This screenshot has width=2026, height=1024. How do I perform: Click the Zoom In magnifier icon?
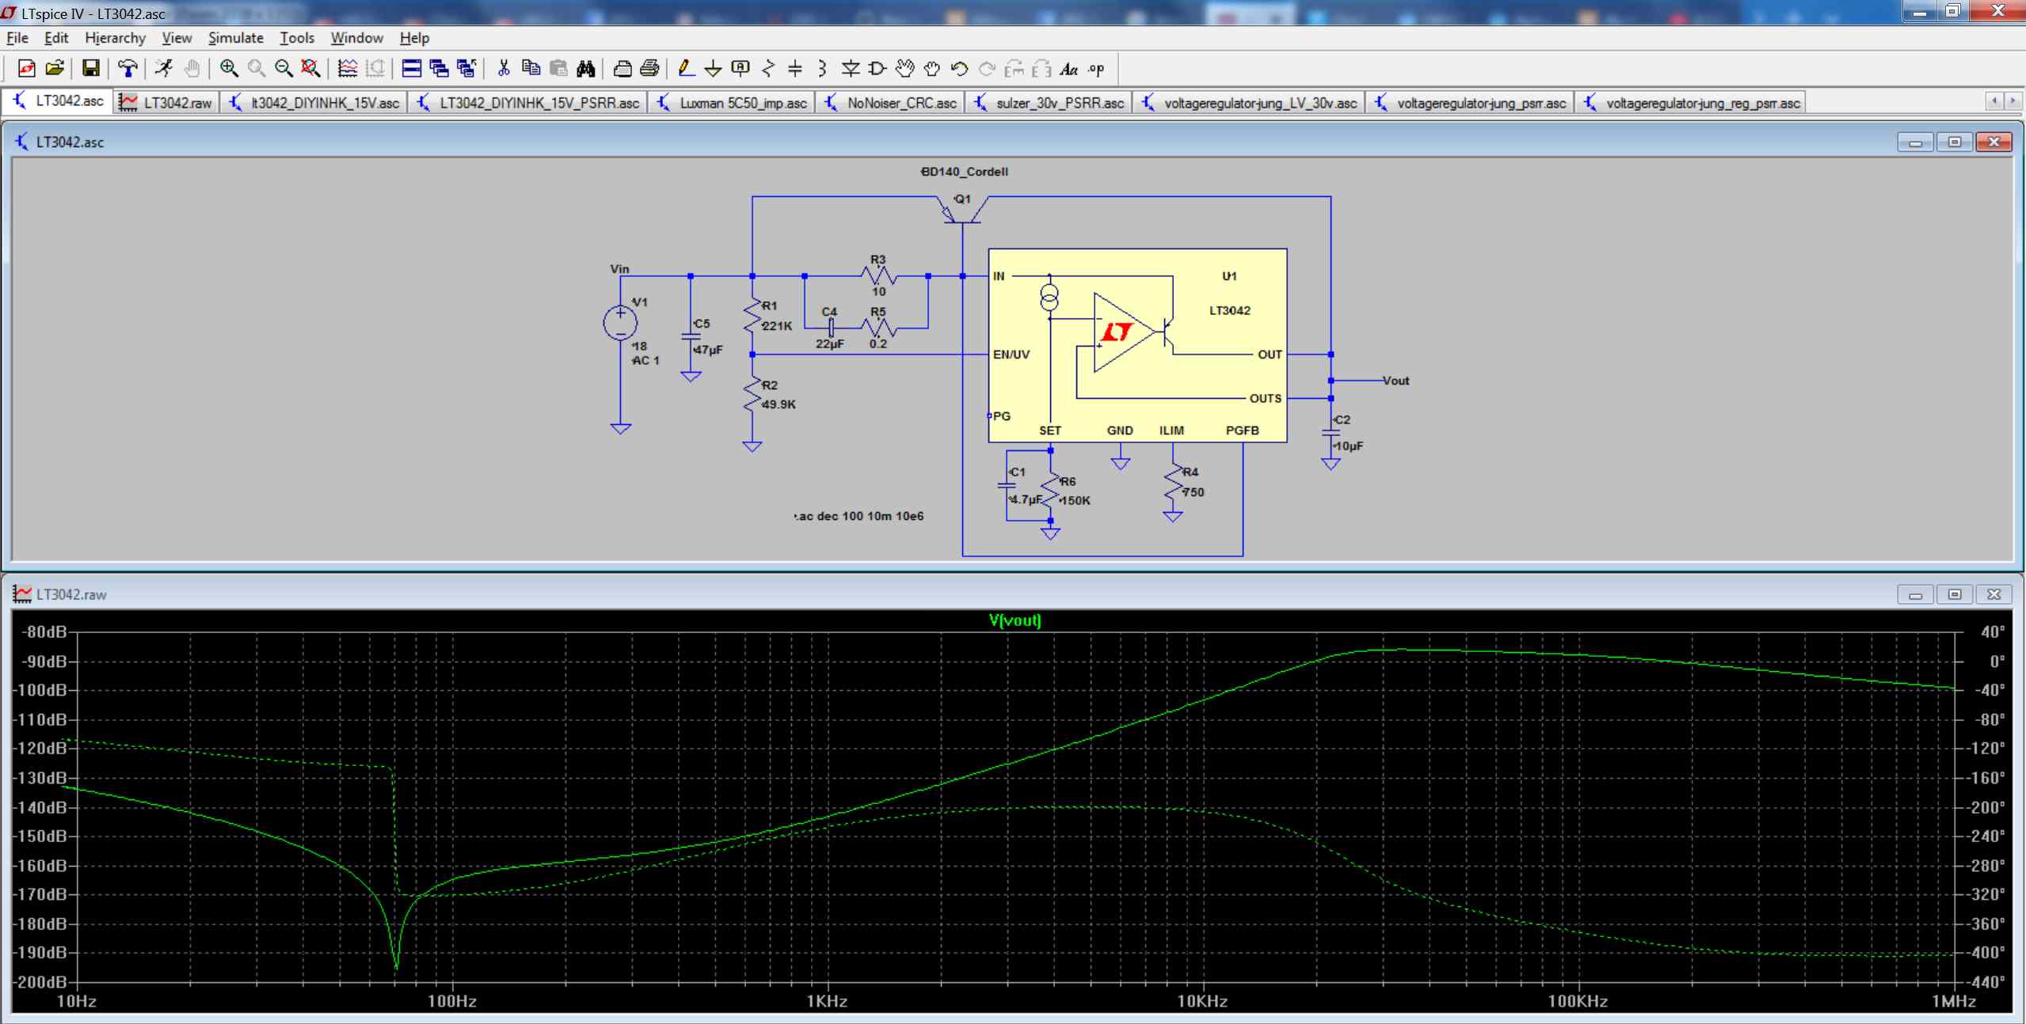click(229, 69)
